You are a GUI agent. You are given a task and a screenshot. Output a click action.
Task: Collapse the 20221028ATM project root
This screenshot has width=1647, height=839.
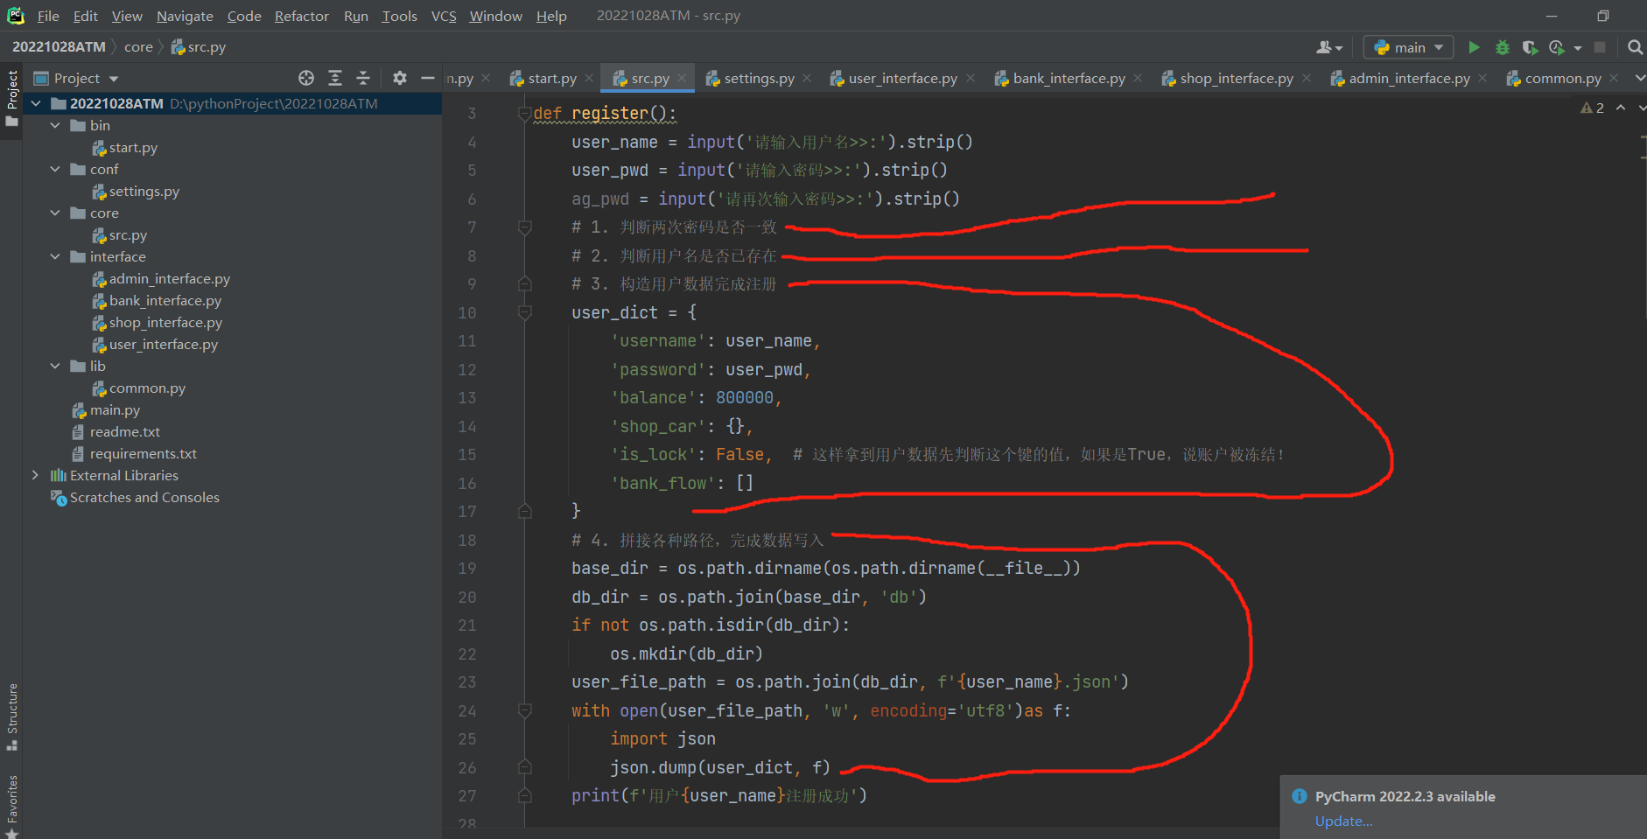point(36,103)
